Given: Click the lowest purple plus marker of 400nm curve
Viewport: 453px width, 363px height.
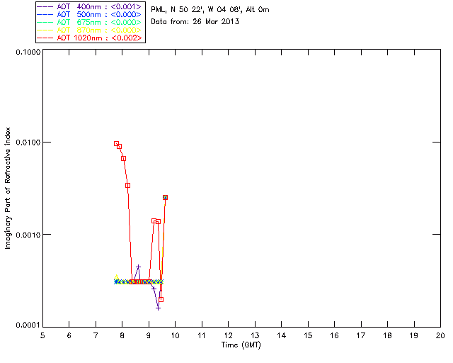Looking at the screenshot, I should point(158,308).
